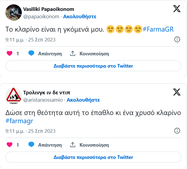Follow @papaoikonom via Ακολουθήστε link
187x169 pixels.
click(x=80, y=16)
